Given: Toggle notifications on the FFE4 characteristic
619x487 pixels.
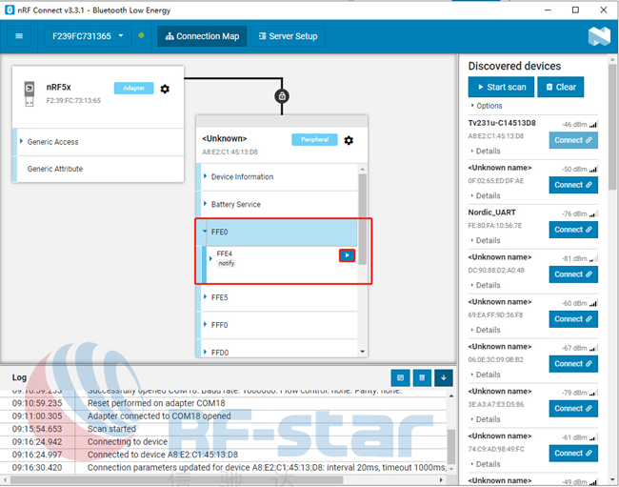Looking at the screenshot, I should (x=348, y=255).
